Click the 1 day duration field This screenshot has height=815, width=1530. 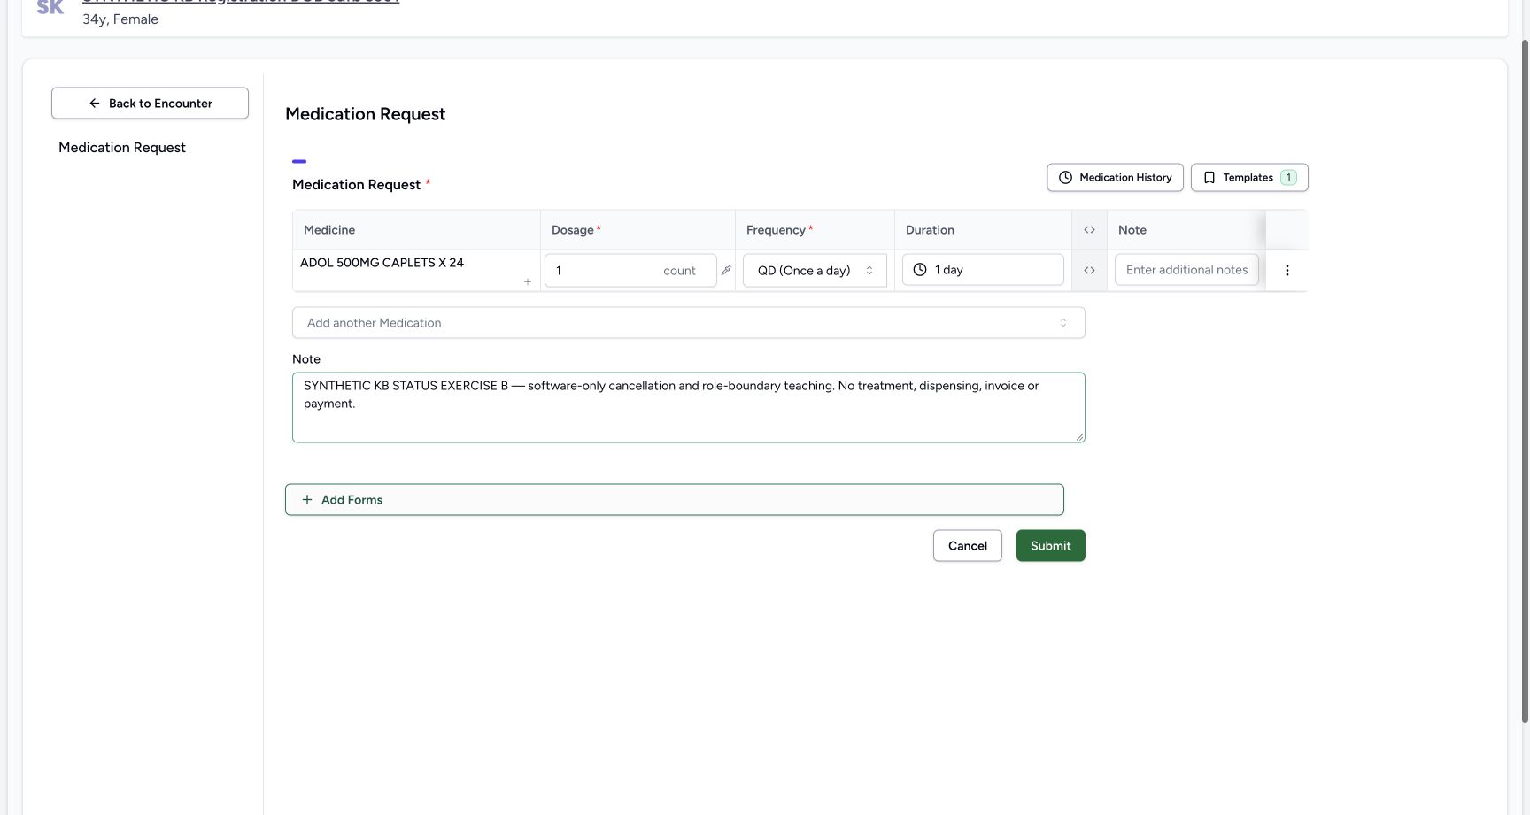pos(983,270)
